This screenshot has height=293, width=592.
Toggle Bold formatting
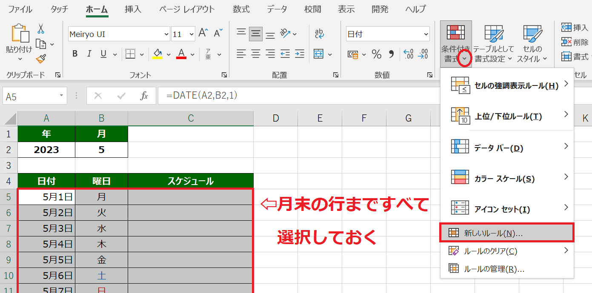(x=75, y=54)
